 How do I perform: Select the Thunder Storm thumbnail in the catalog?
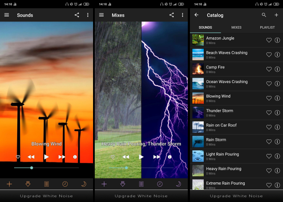[198, 112]
